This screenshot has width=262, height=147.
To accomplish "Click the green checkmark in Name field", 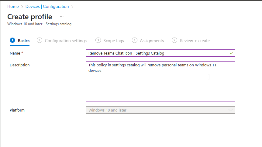I will coord(232,53).
